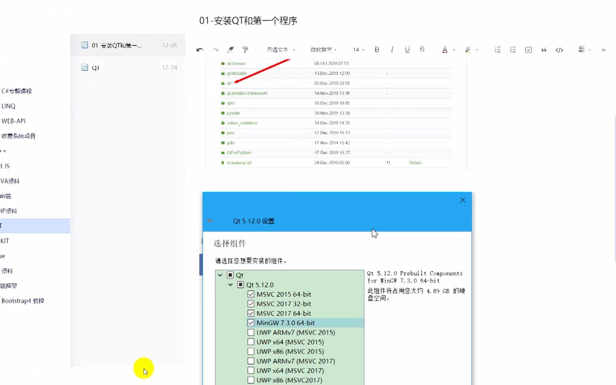Click the Details link for timestamp.txt
616x385 pixels.
pos(415,163)
